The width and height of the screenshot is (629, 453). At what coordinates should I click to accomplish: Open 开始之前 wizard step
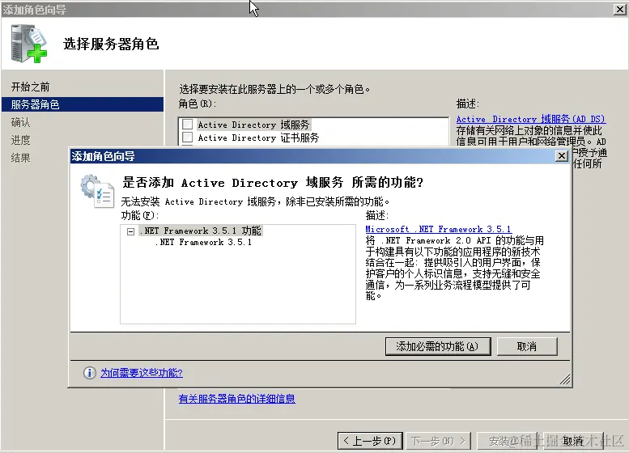31,87
